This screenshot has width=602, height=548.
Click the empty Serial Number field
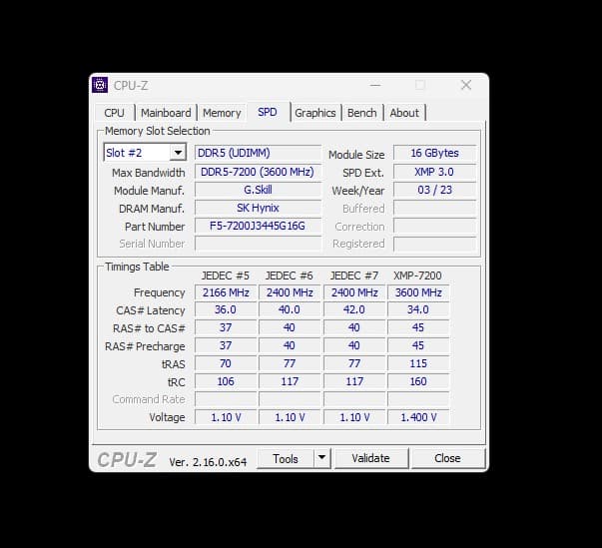tap(258, 244)
